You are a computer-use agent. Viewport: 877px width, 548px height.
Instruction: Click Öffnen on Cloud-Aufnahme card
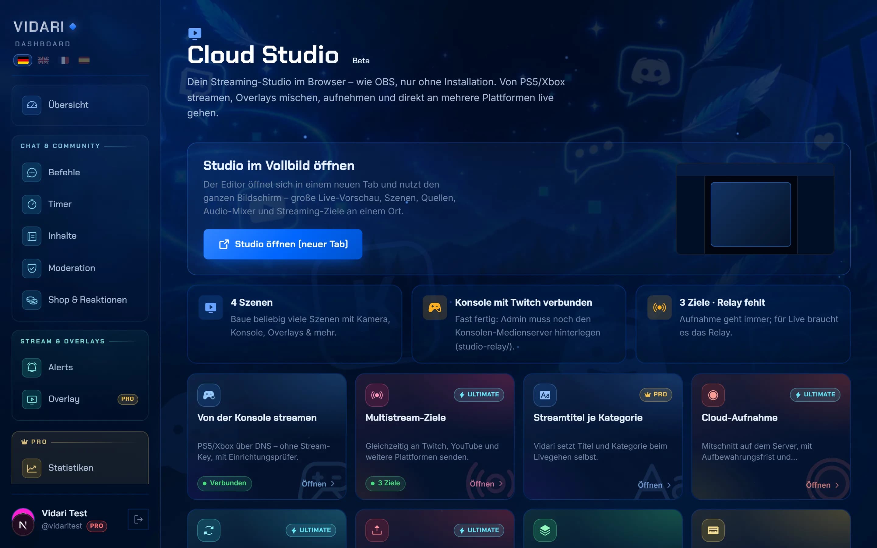coord(822,485)
